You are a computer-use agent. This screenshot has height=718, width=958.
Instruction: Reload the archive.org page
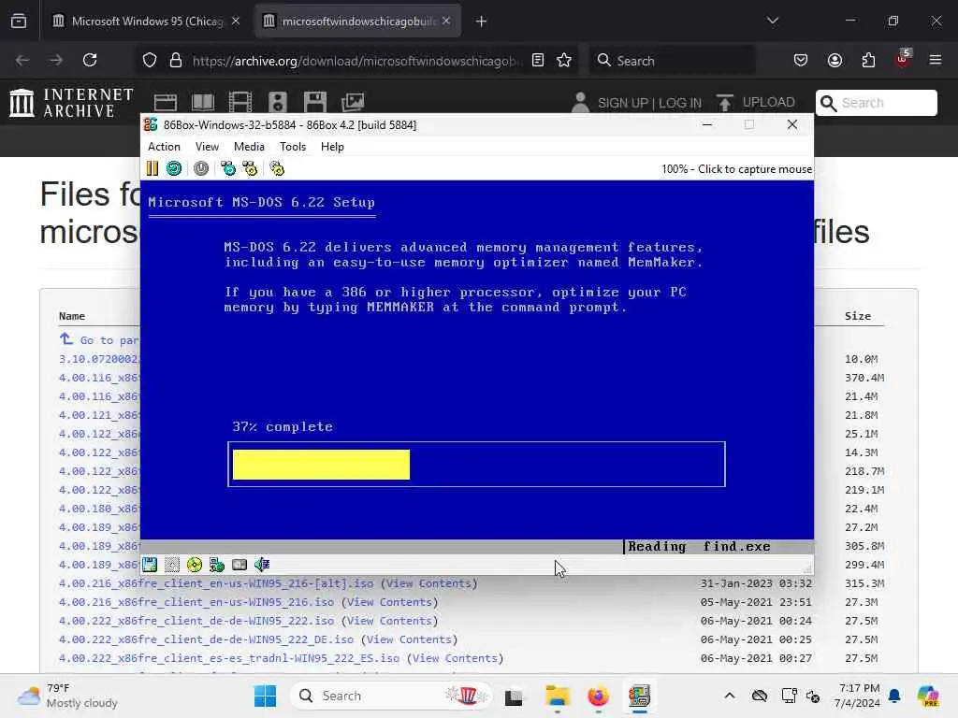coord(90,60)
